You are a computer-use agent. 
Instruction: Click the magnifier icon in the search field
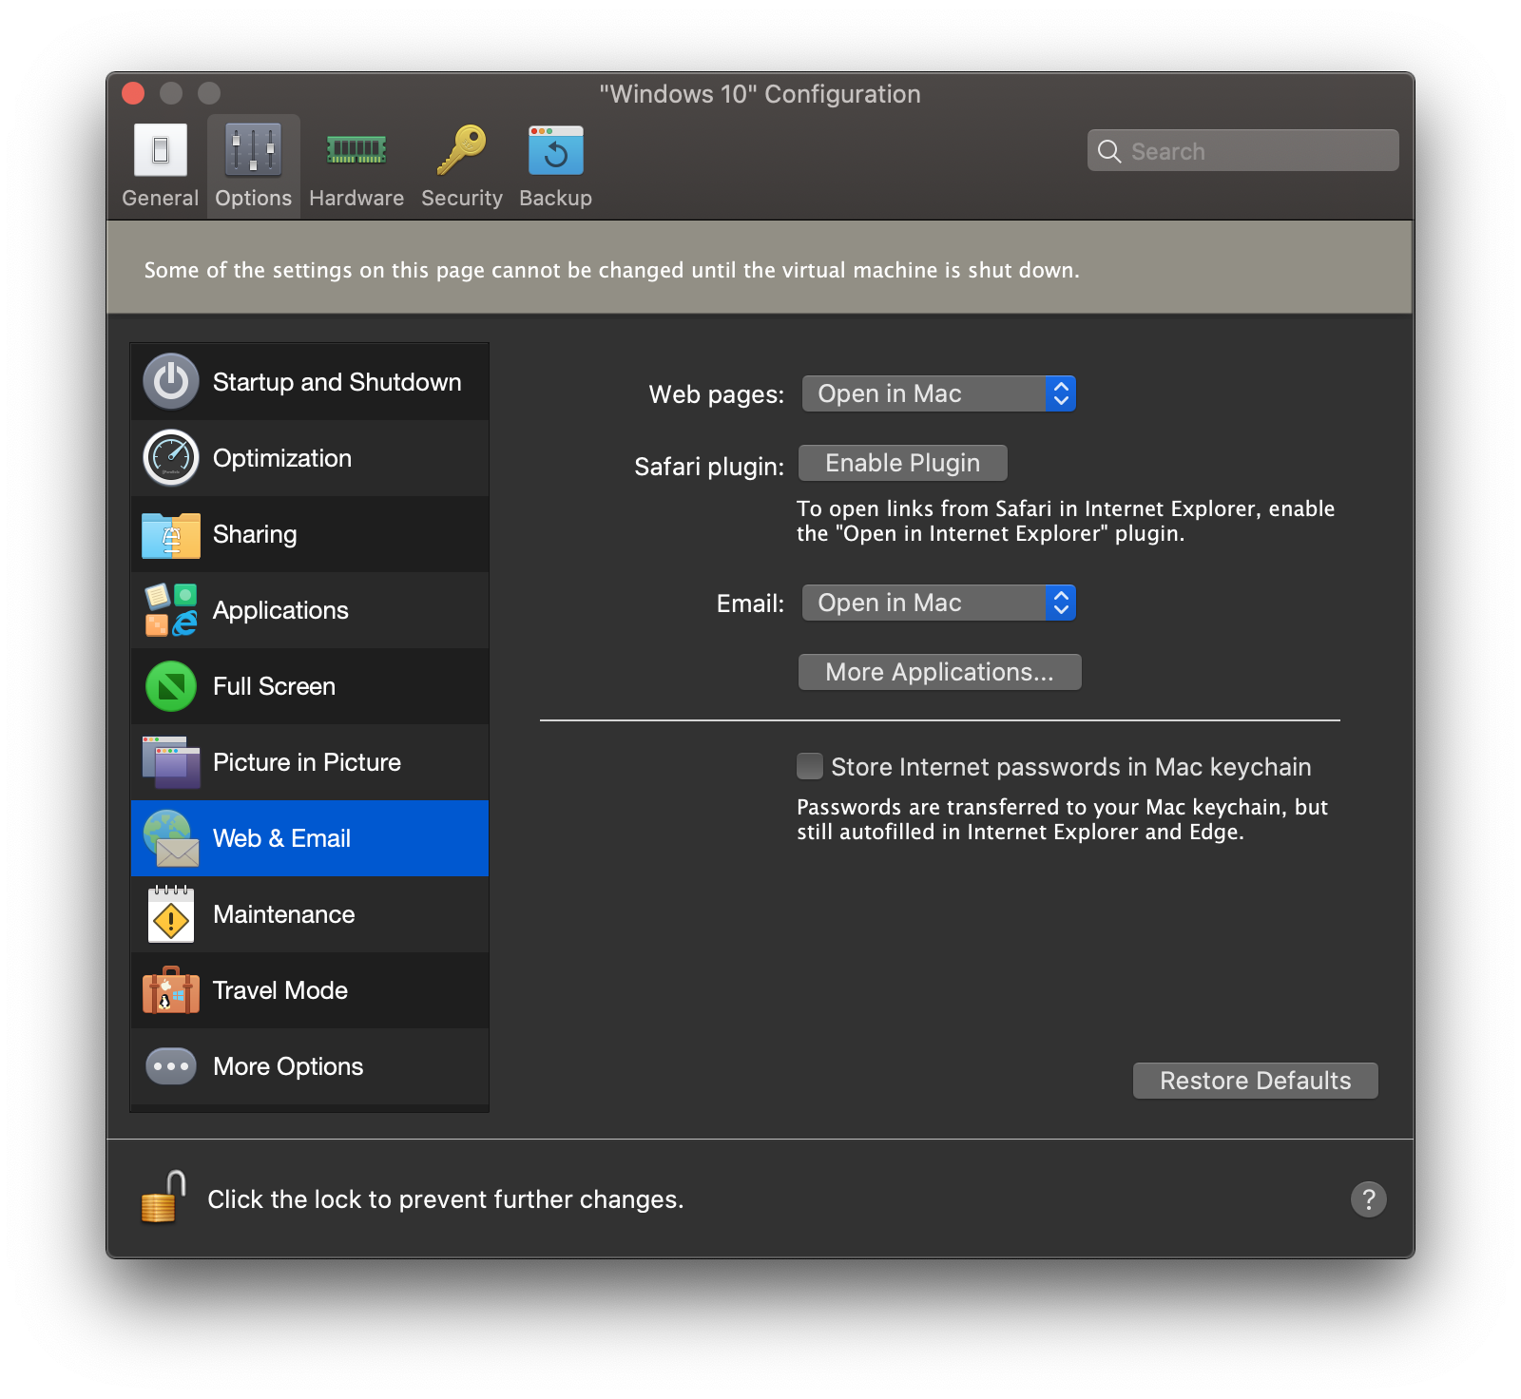coord(1109,151)
